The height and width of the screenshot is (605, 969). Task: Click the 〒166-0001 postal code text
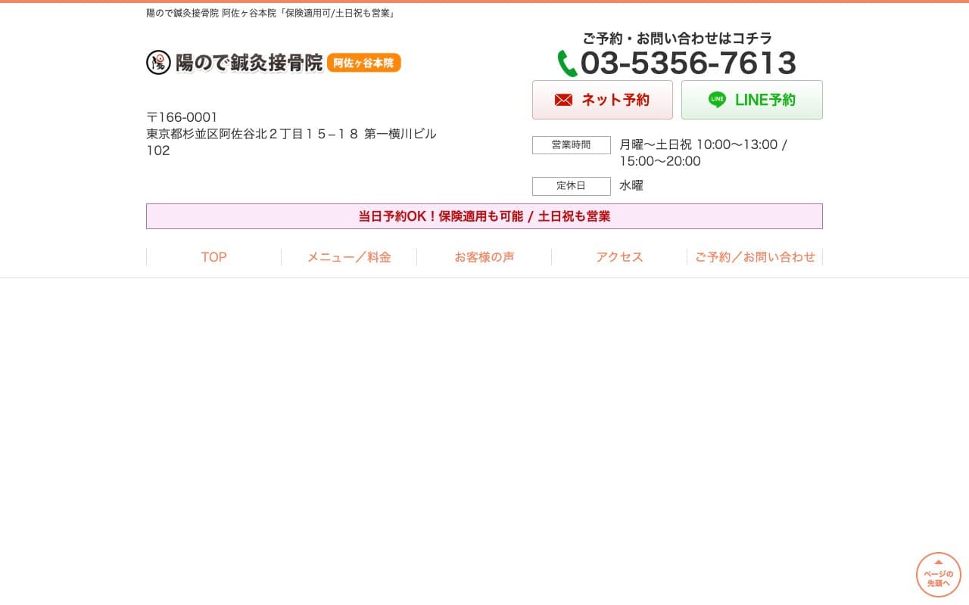pos(182,117)
